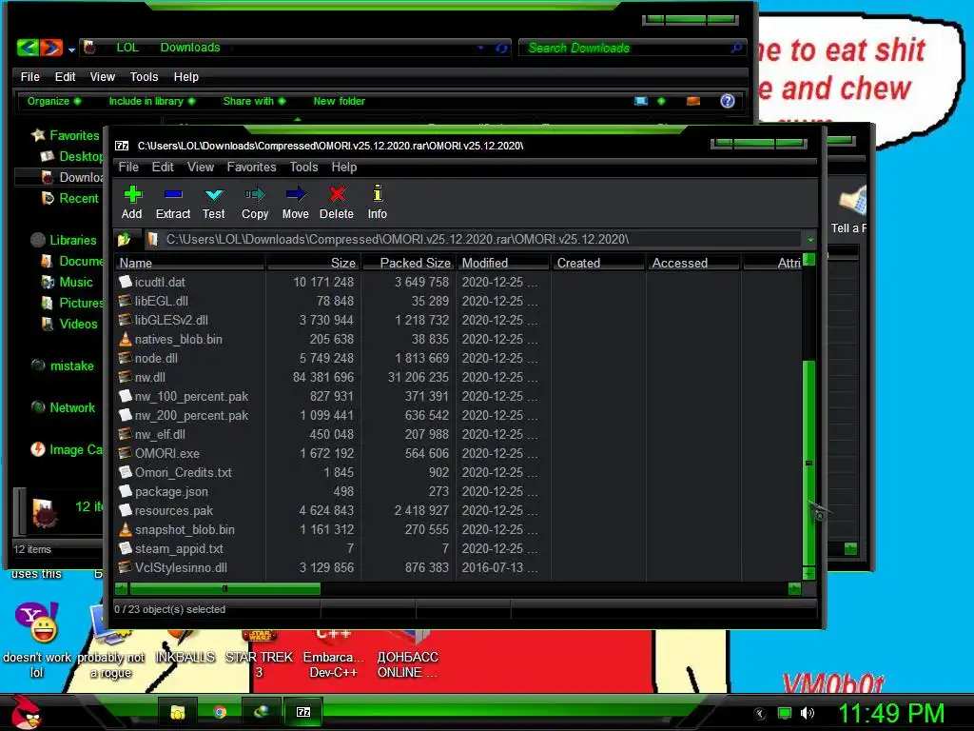Open Yahoo Messenger desktop icon
Screen dimensions: 974x731
pos(37,641)
